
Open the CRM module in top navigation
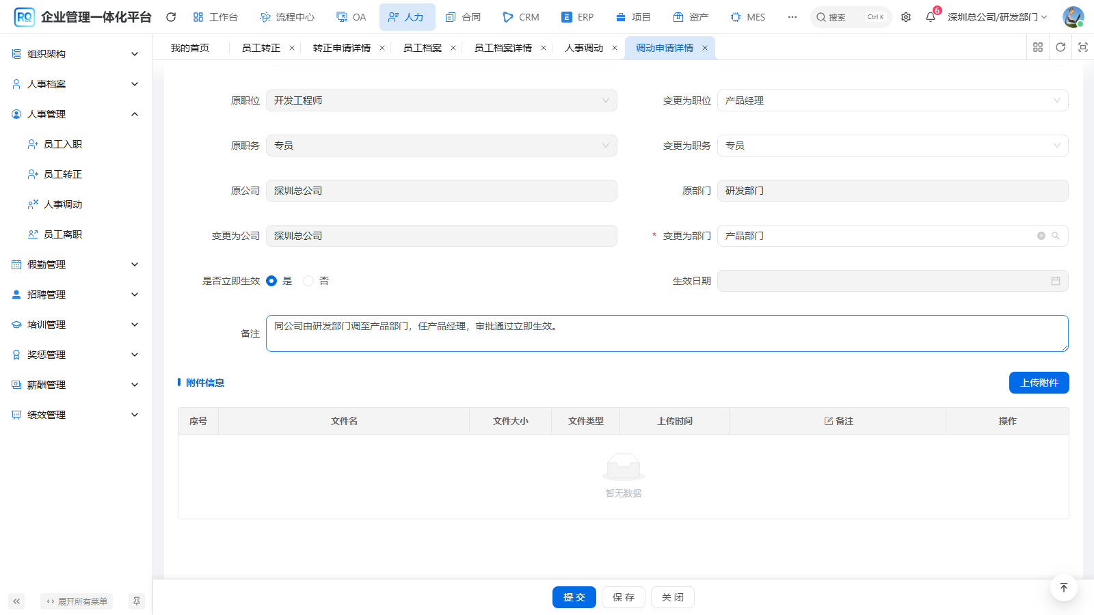tap(521, 17)
